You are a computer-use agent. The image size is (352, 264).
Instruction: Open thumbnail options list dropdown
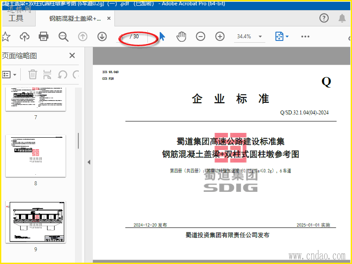point(9,74)
